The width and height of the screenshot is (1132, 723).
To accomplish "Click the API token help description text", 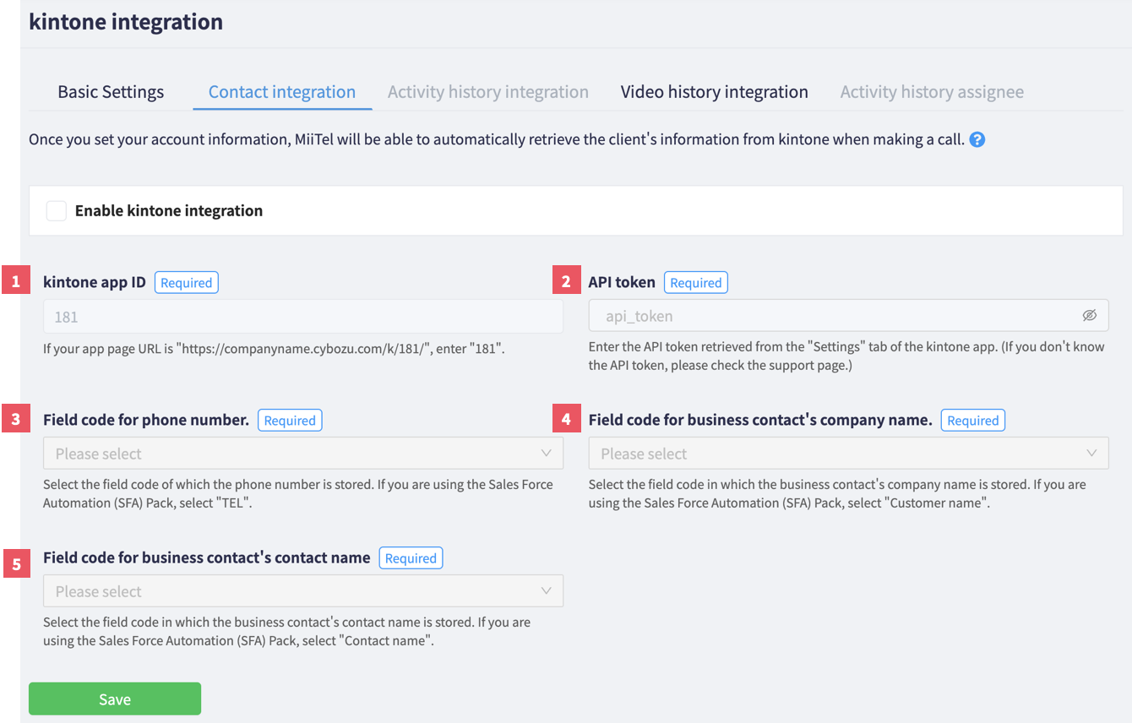I will pyautogui.click(x=846, y=356).
